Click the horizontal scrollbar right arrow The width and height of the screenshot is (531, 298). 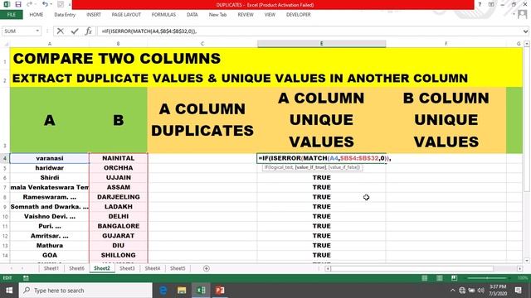[x=520, y=268]
